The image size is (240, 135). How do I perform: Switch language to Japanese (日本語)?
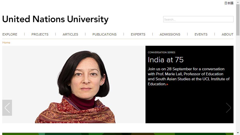click(229, 3)
